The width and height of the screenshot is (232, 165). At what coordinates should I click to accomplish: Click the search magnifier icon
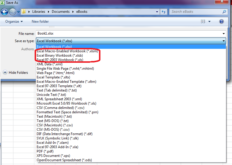coord(224,12)
